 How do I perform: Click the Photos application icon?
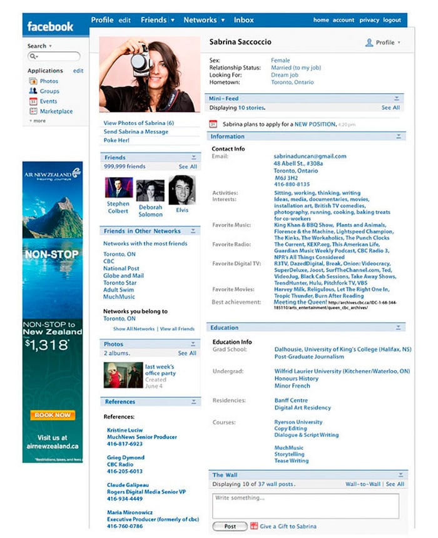pyautogui.click(x=33, y=81)
